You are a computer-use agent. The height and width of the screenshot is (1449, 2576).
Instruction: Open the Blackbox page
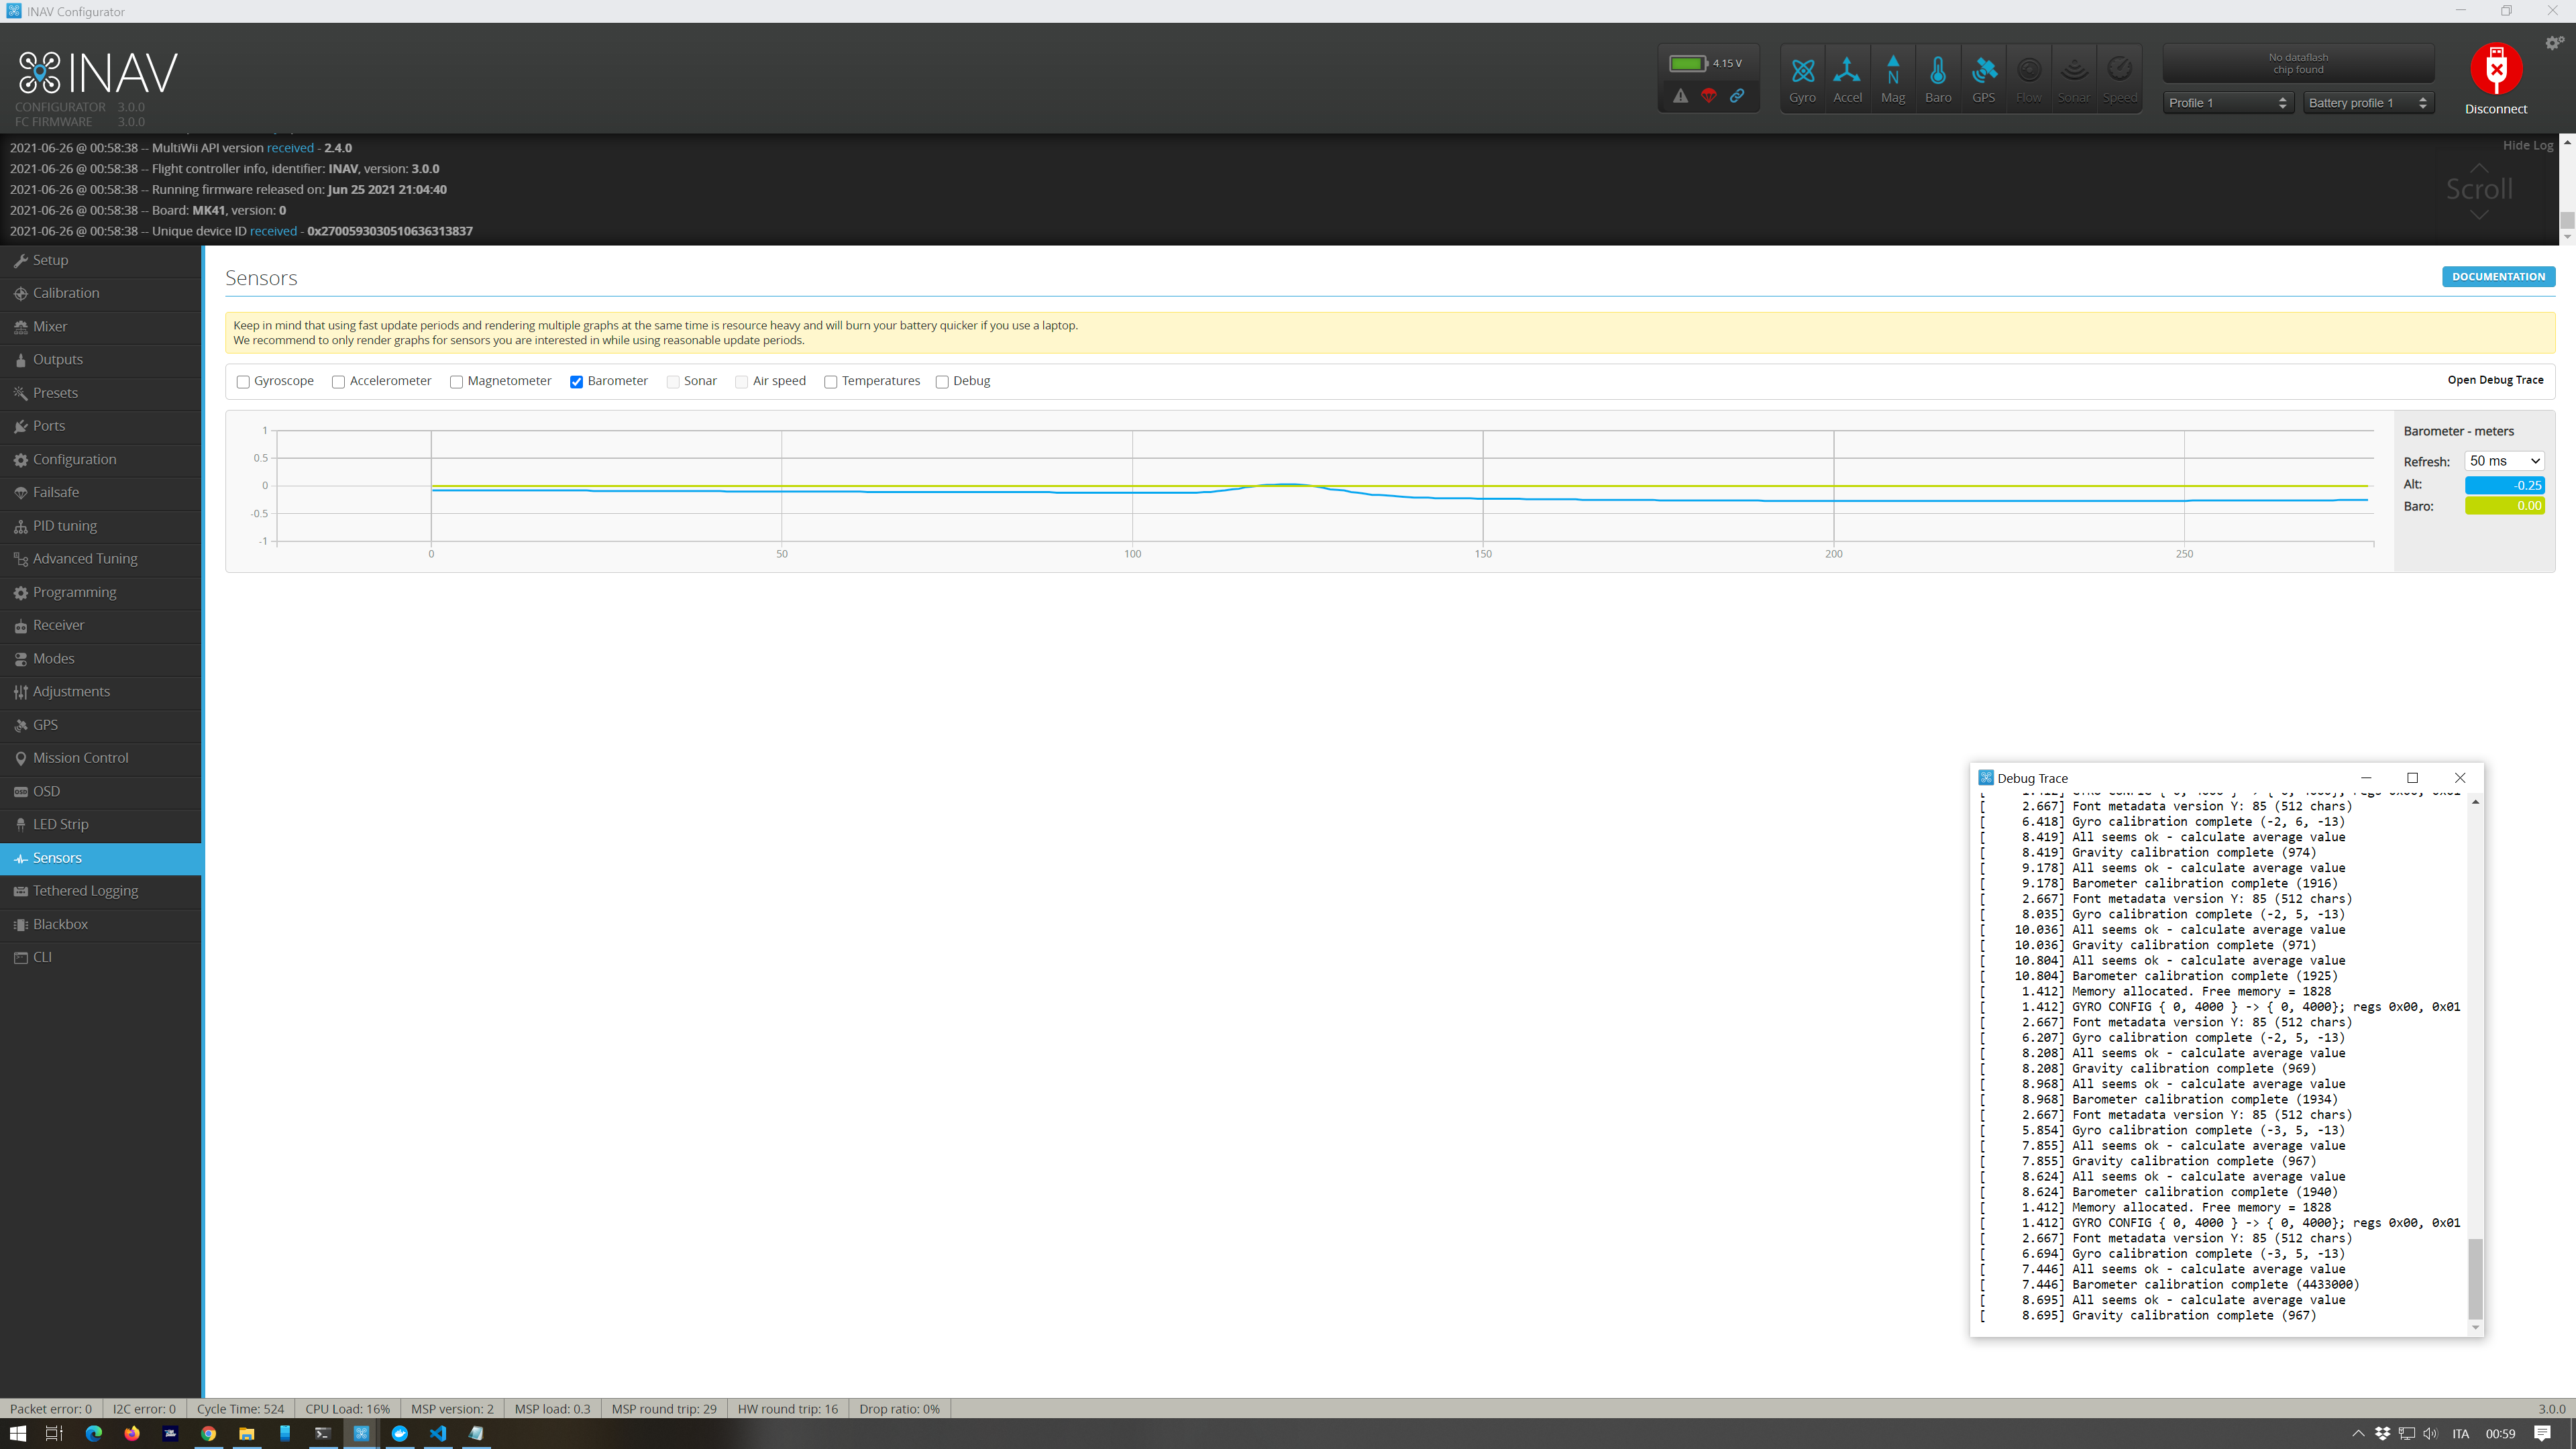coord(61,924)
